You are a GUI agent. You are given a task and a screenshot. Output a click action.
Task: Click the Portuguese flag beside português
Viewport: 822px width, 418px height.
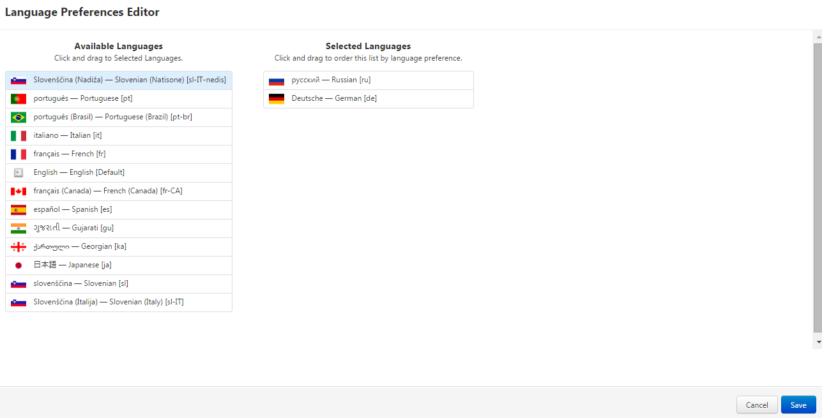point(18,98)
